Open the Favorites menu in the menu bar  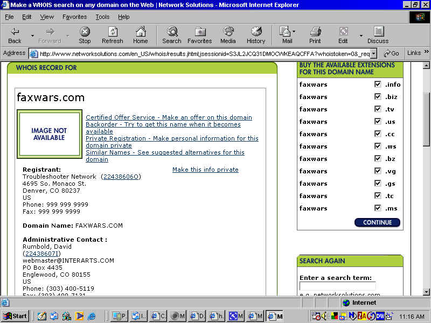(74, 17)
